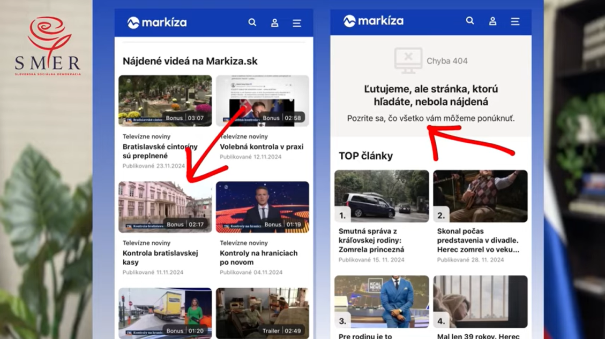Open hamburger menu in right Markíza header
Screen dimensions: 605x339
[x=515, y=21]
